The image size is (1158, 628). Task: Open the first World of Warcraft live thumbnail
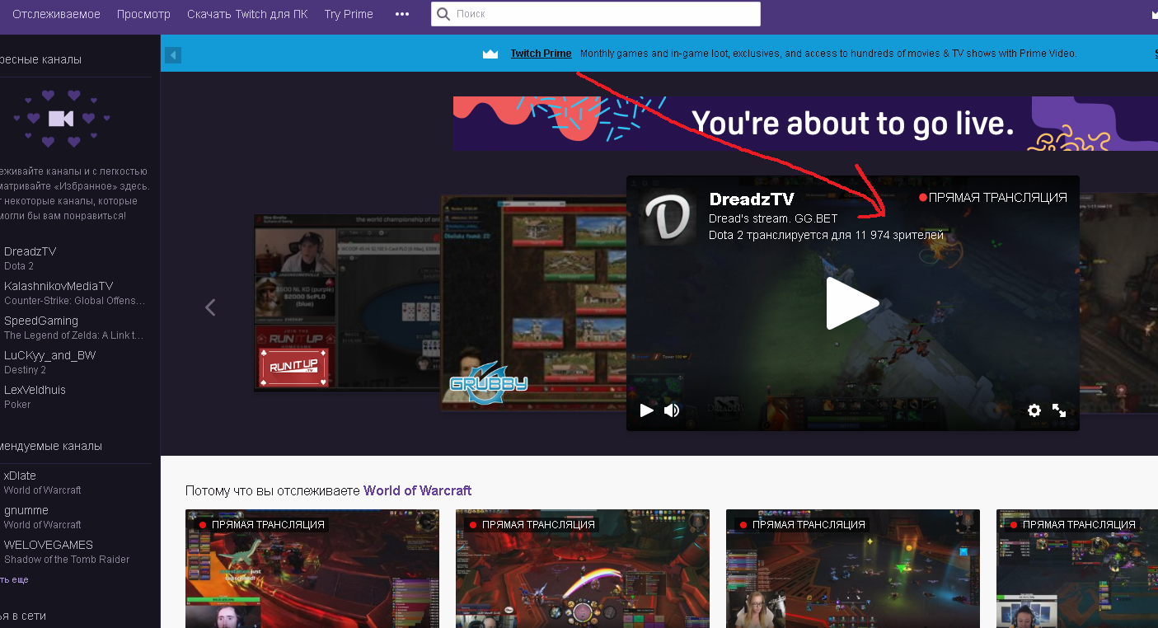(312, 569)
